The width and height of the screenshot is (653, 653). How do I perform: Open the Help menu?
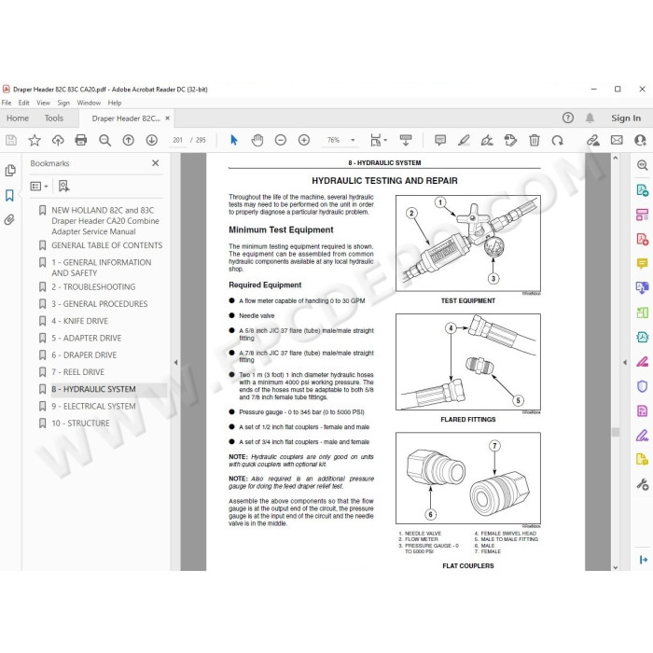click(115, 103)
